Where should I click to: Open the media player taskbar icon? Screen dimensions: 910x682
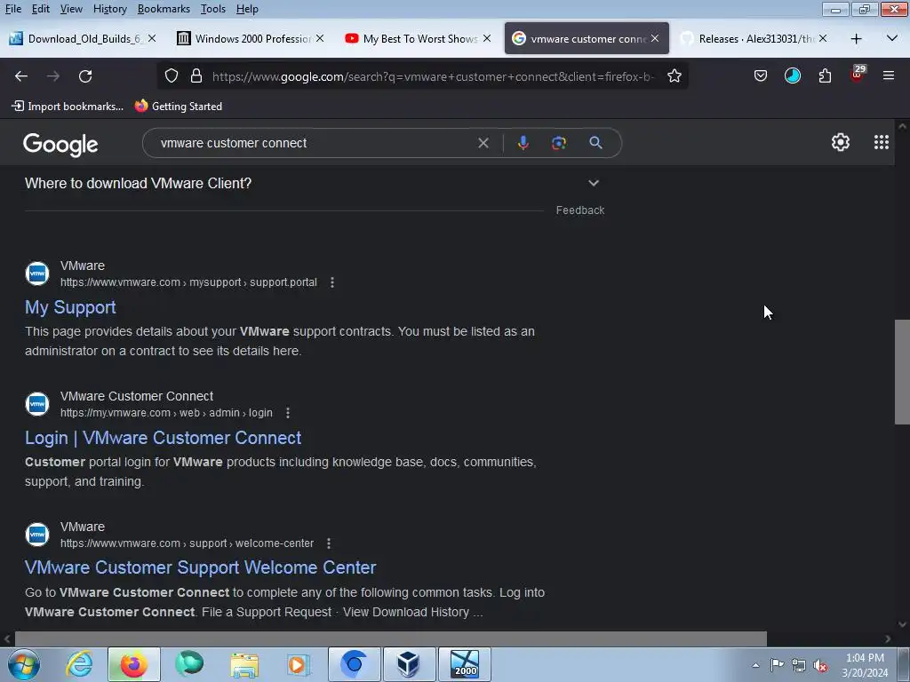[299, 664]
